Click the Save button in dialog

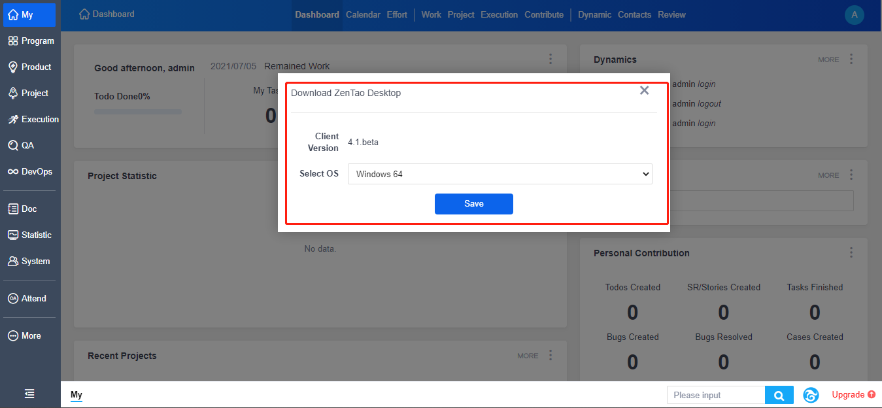pyautogui.click(x=474, y=204)
